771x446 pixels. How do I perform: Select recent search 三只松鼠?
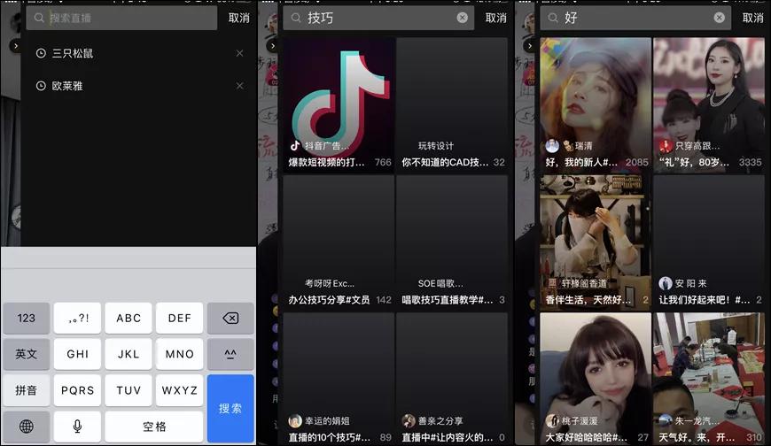click(73, 53)
